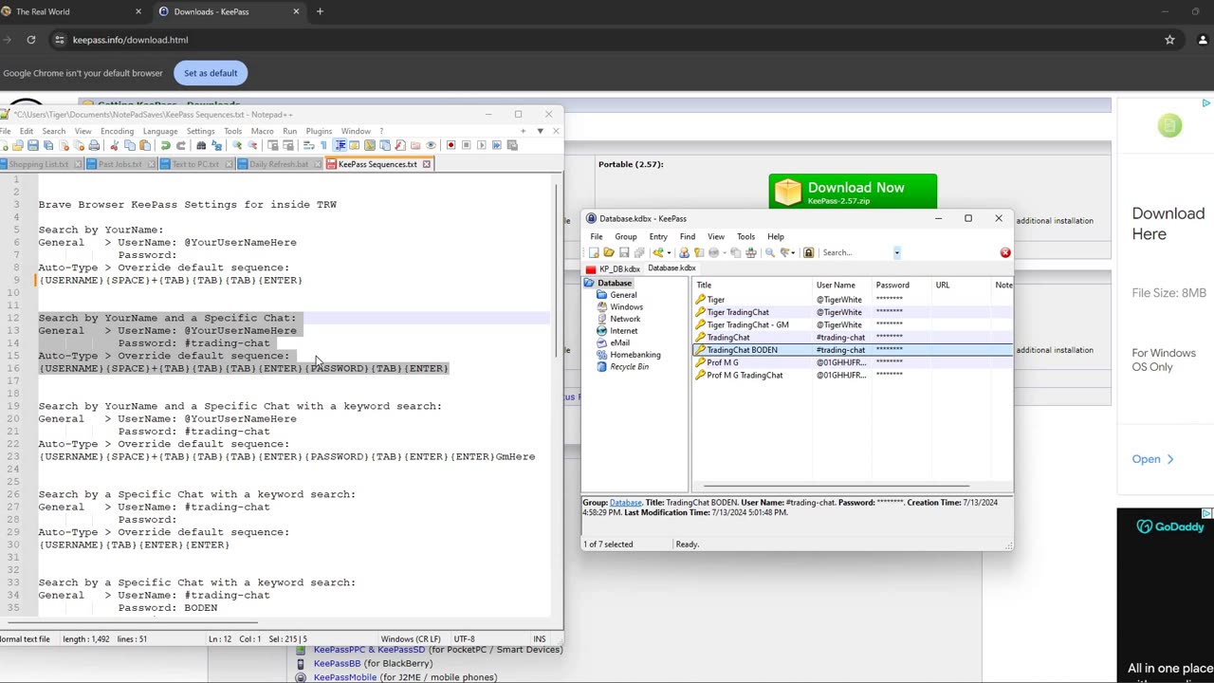Select Recycle Bin group in KeePass

click(x=629, y=367)
